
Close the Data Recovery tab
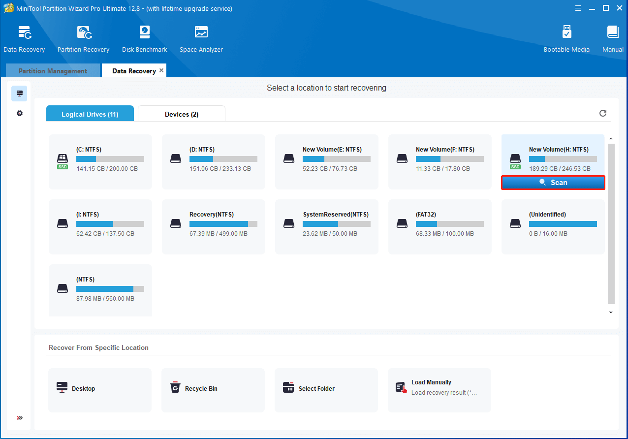coord(161,70)
